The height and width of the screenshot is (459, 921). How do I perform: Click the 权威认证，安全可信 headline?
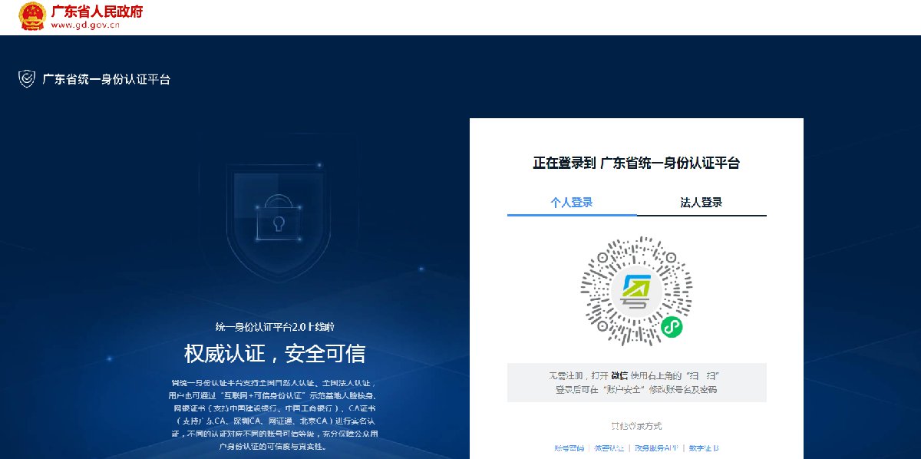[x=275, y=354]
